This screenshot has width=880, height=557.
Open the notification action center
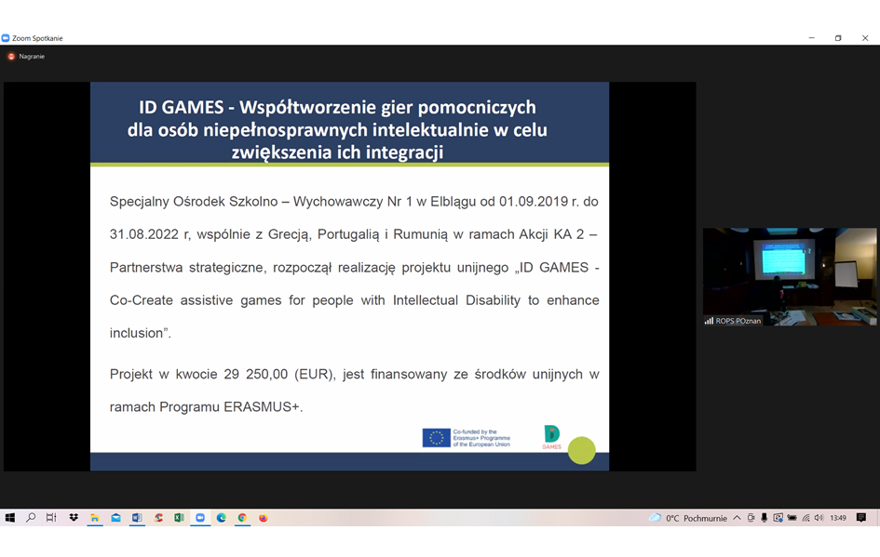click(x=861, y=518)
